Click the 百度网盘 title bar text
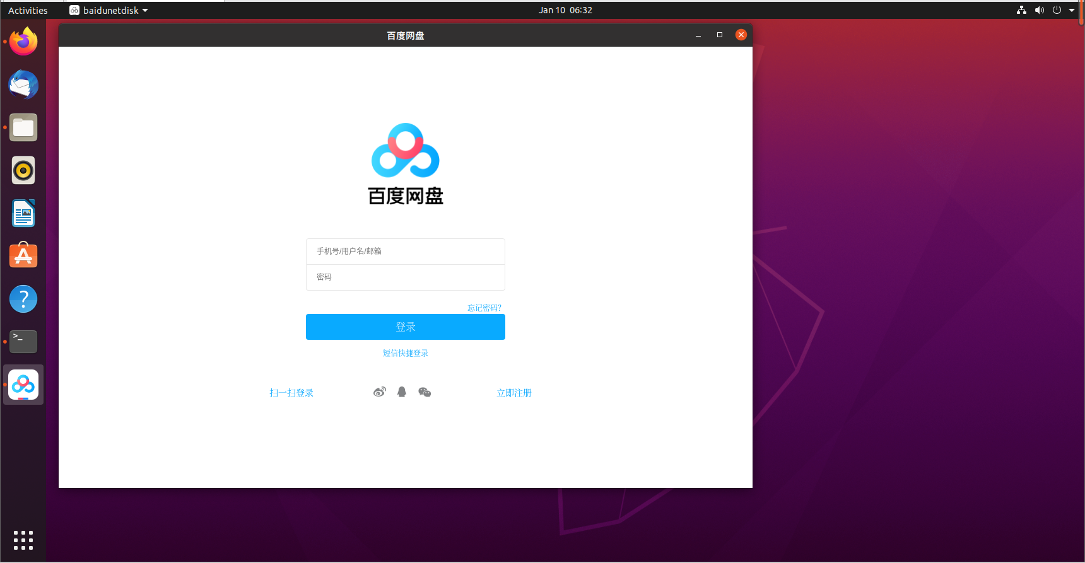 coord(406,36)
